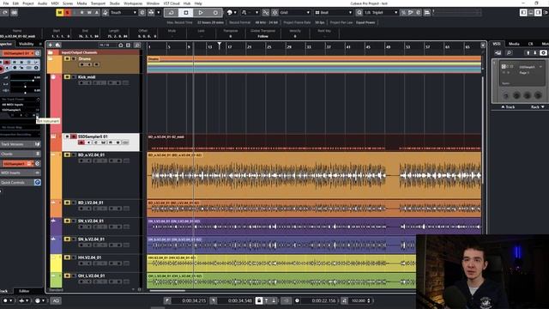The width and height of the screenshot is (549, 309).
Task: Open the Quick Controls inspector section
Action: coord(21,183)
